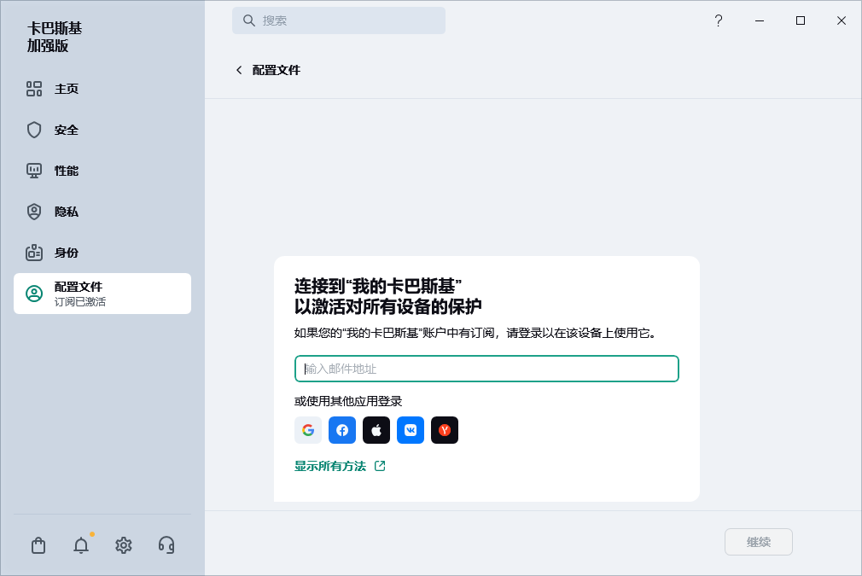Screen dimensions: 862x576
Task: Click the email address input field
Action: [486, 369]
